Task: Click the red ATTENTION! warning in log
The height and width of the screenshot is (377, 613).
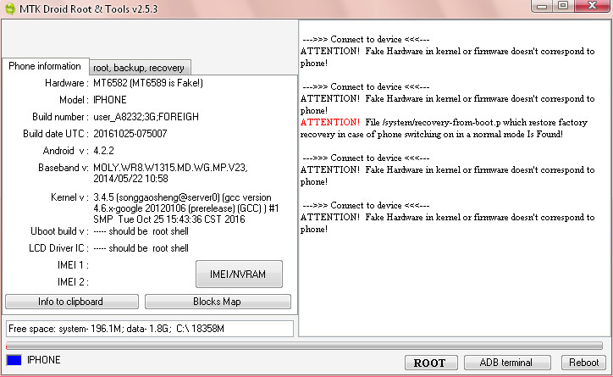Action: click(x=330, y=122)
